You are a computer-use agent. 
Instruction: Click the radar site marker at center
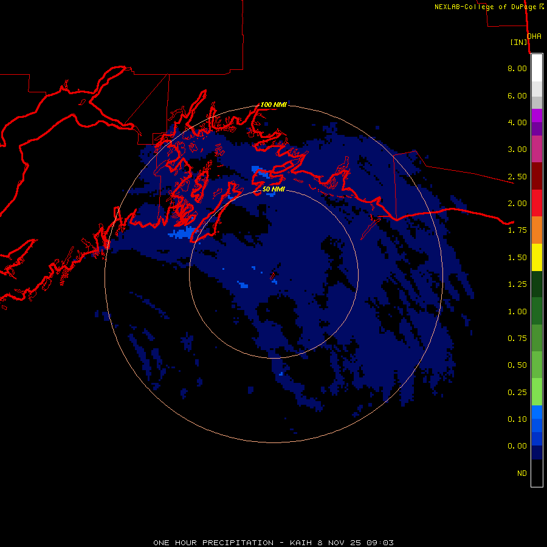[272, 276]
